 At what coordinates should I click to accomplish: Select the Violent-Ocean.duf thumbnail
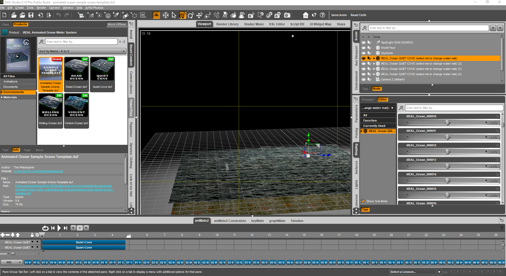[x=77, y=111]
